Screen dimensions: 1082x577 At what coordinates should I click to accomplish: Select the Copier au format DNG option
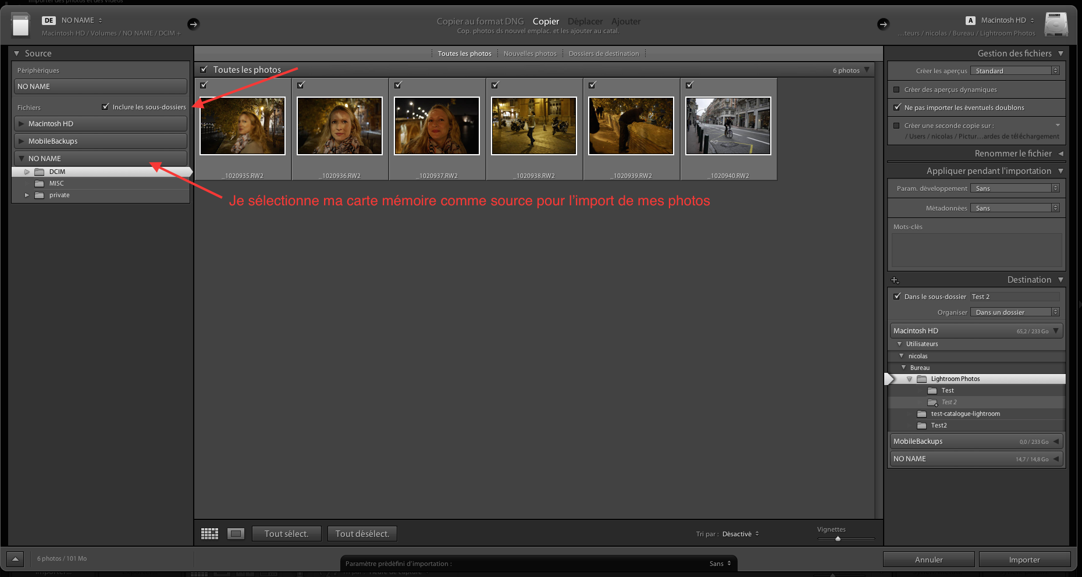480,21
